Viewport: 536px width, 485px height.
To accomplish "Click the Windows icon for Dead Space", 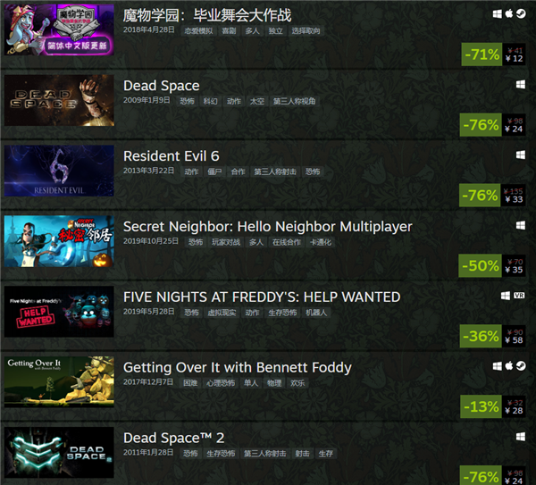I will pyautogui.click(x=520, y=85).
